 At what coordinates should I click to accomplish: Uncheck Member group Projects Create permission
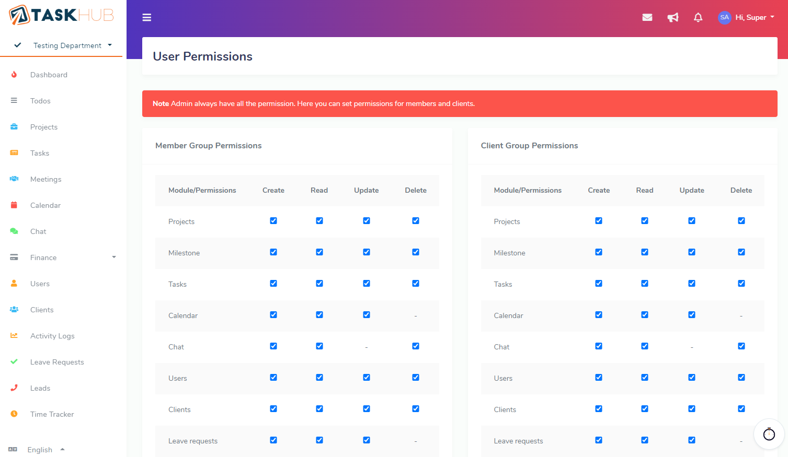pos(273,221)
